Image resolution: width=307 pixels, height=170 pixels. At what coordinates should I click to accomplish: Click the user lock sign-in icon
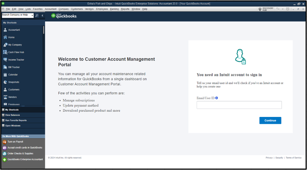coord(240,57)
